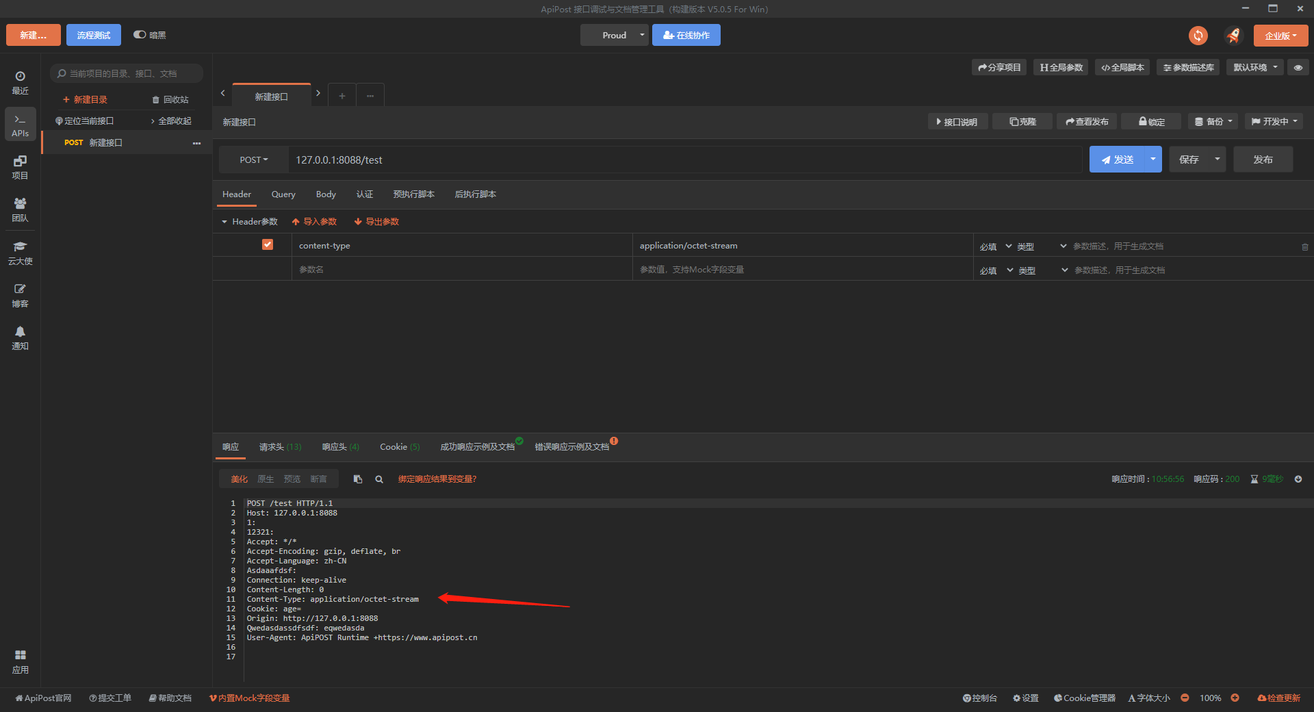
Task: Open the 通知 notifications bell icon
Action: (20, 338)
